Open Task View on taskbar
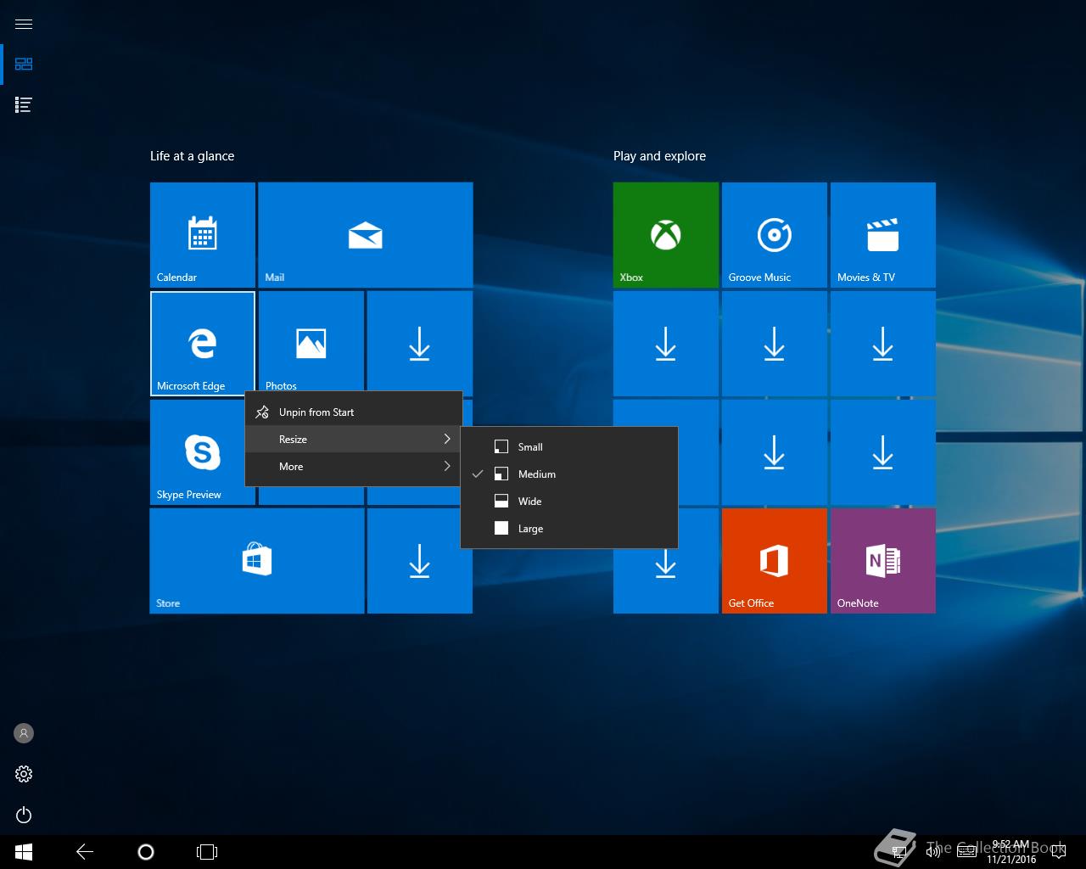Viewport: 1086px width, 869px height. pos(207,852)
